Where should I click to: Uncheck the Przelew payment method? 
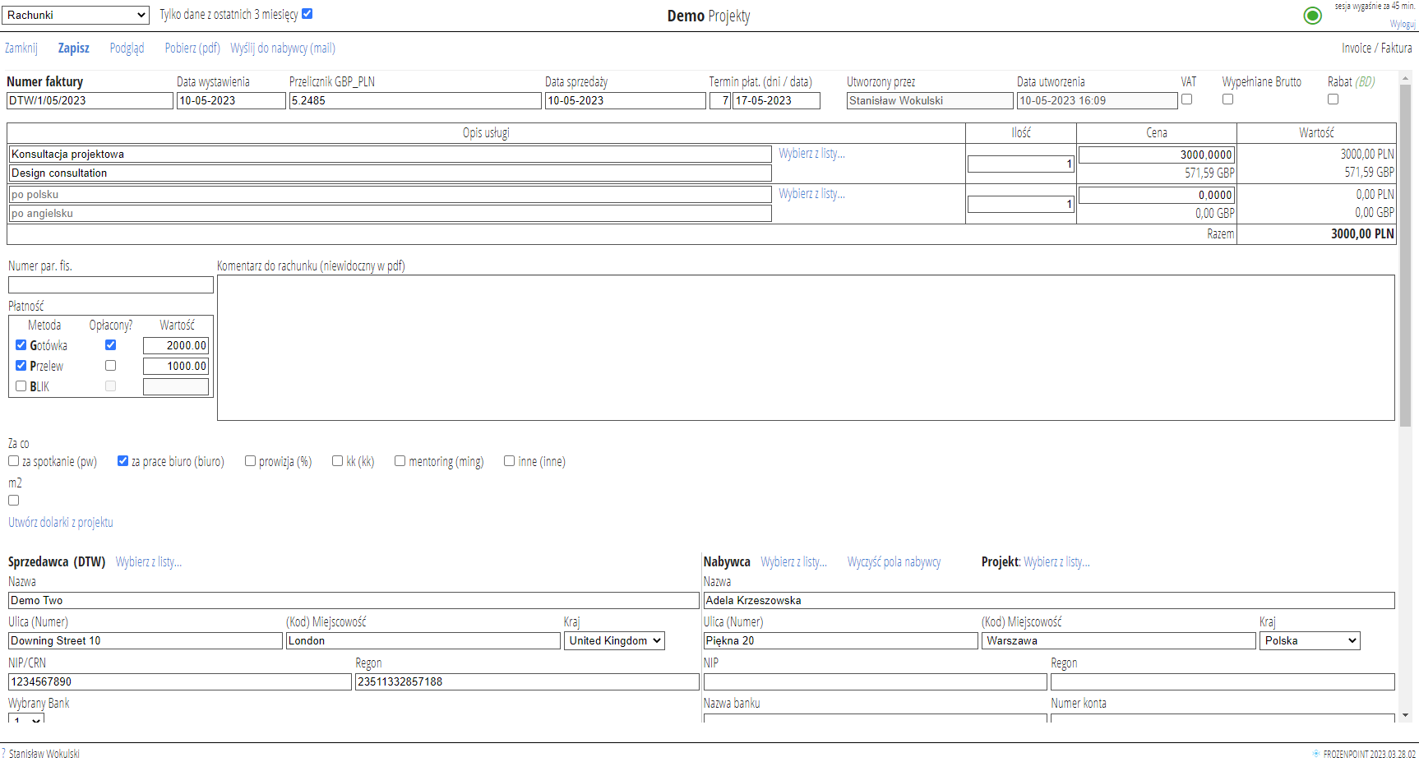click(21, 366)
